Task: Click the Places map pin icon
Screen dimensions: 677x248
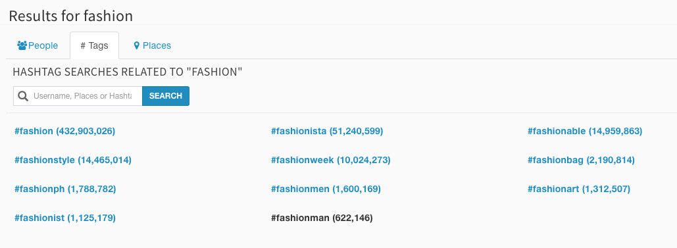Action: click(x=137, y=45)
